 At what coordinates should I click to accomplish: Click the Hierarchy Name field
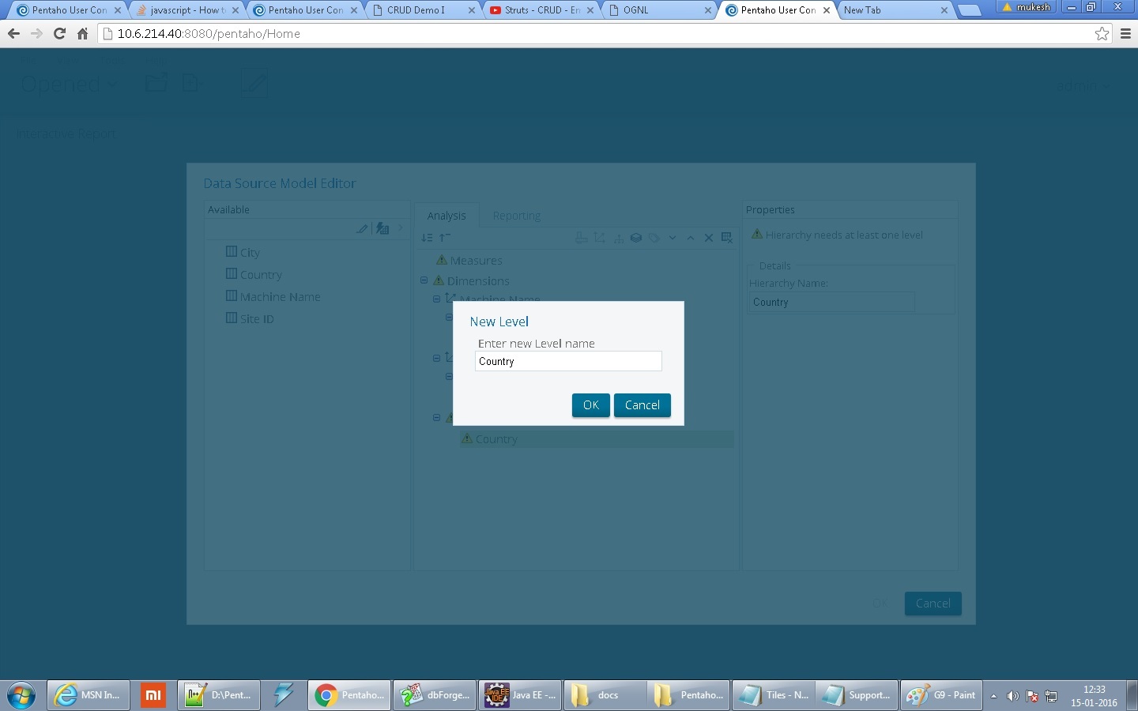click(831, 302)
